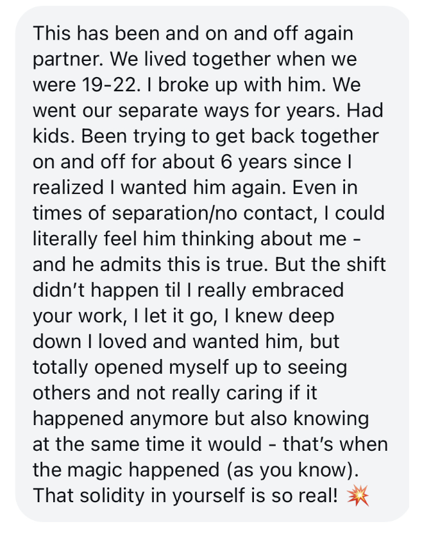Click the phrase "that's when"
Screen dimensions: 422x533
(x=335, y=444)
